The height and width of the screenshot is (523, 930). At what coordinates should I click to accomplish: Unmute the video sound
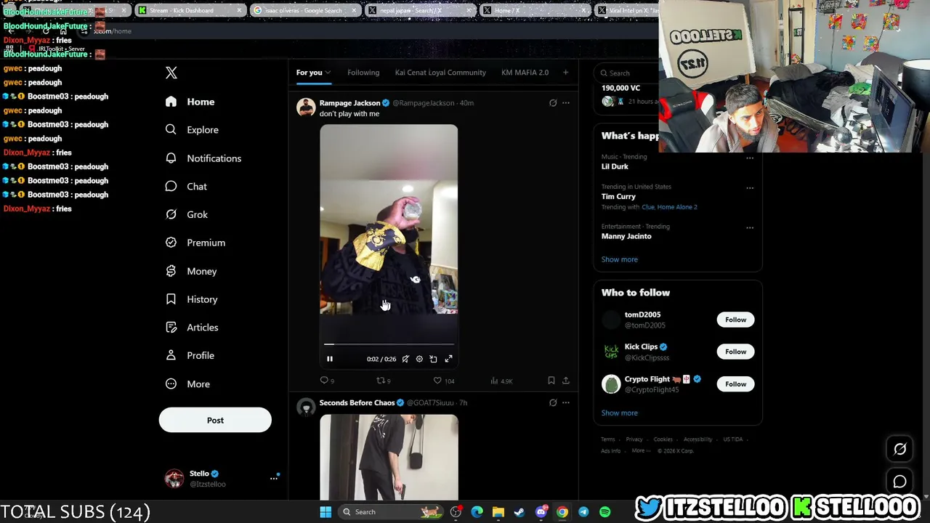pos(405,359)
